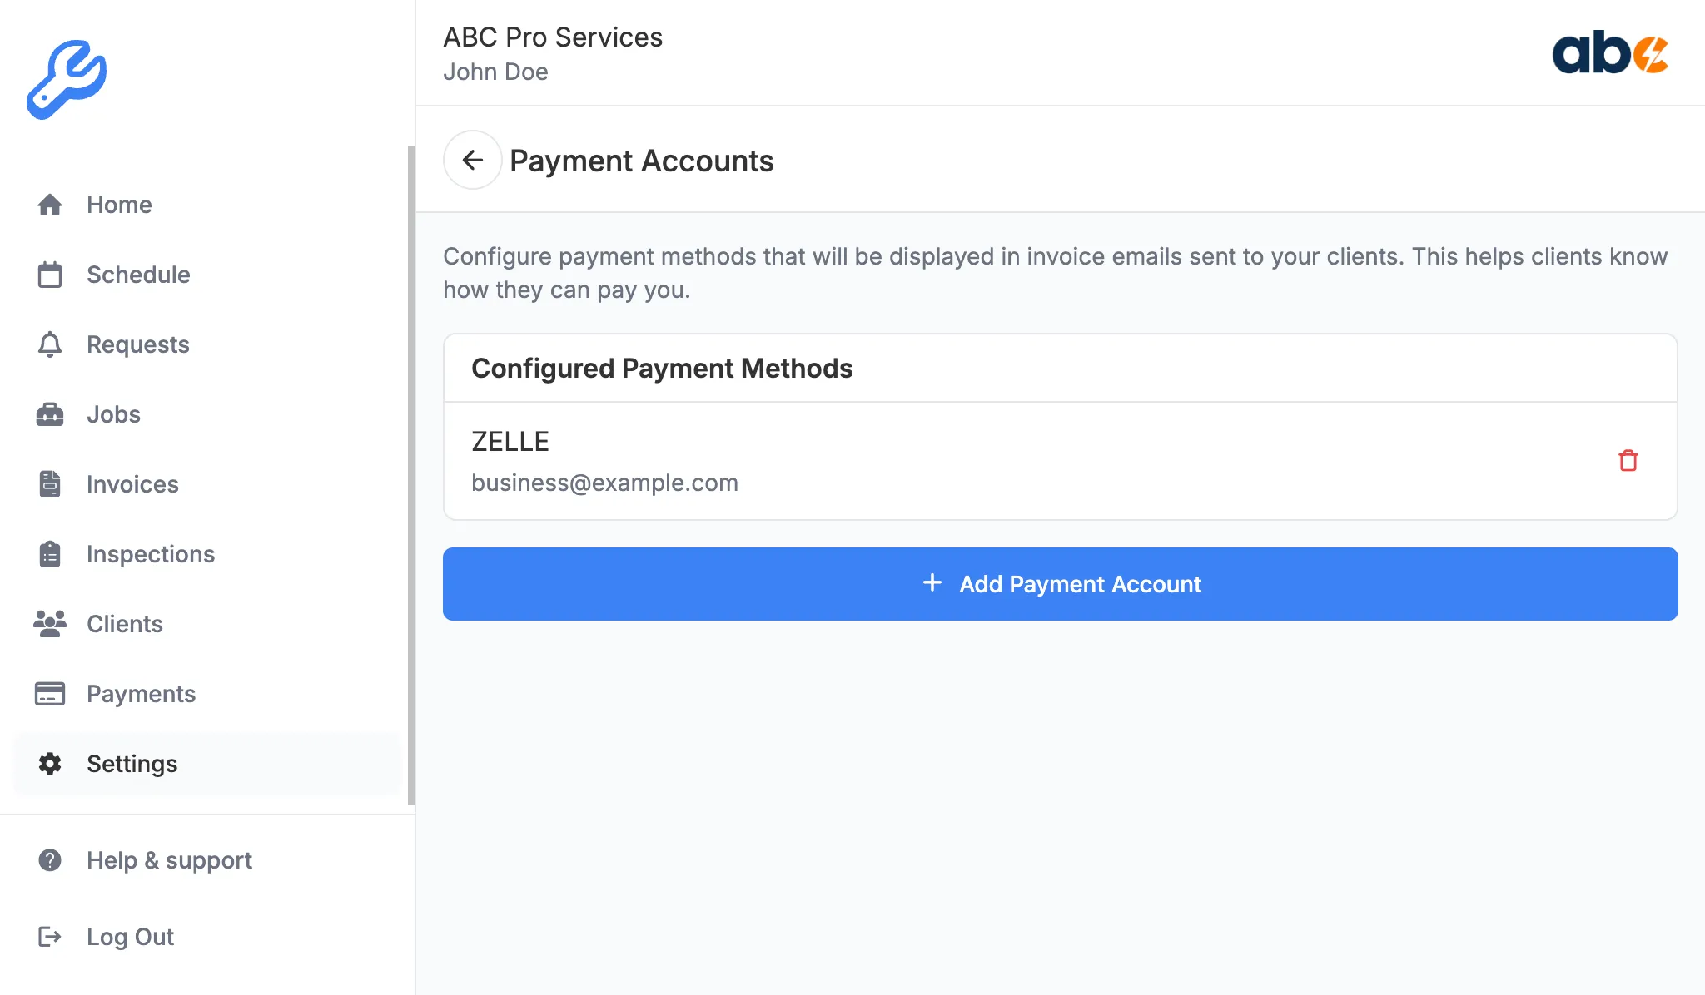Navigate to the Payments menu item

click(142, 694)
